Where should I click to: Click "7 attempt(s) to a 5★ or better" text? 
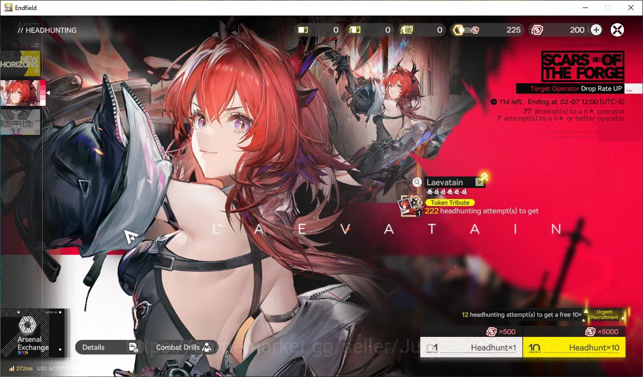[561, 118]
